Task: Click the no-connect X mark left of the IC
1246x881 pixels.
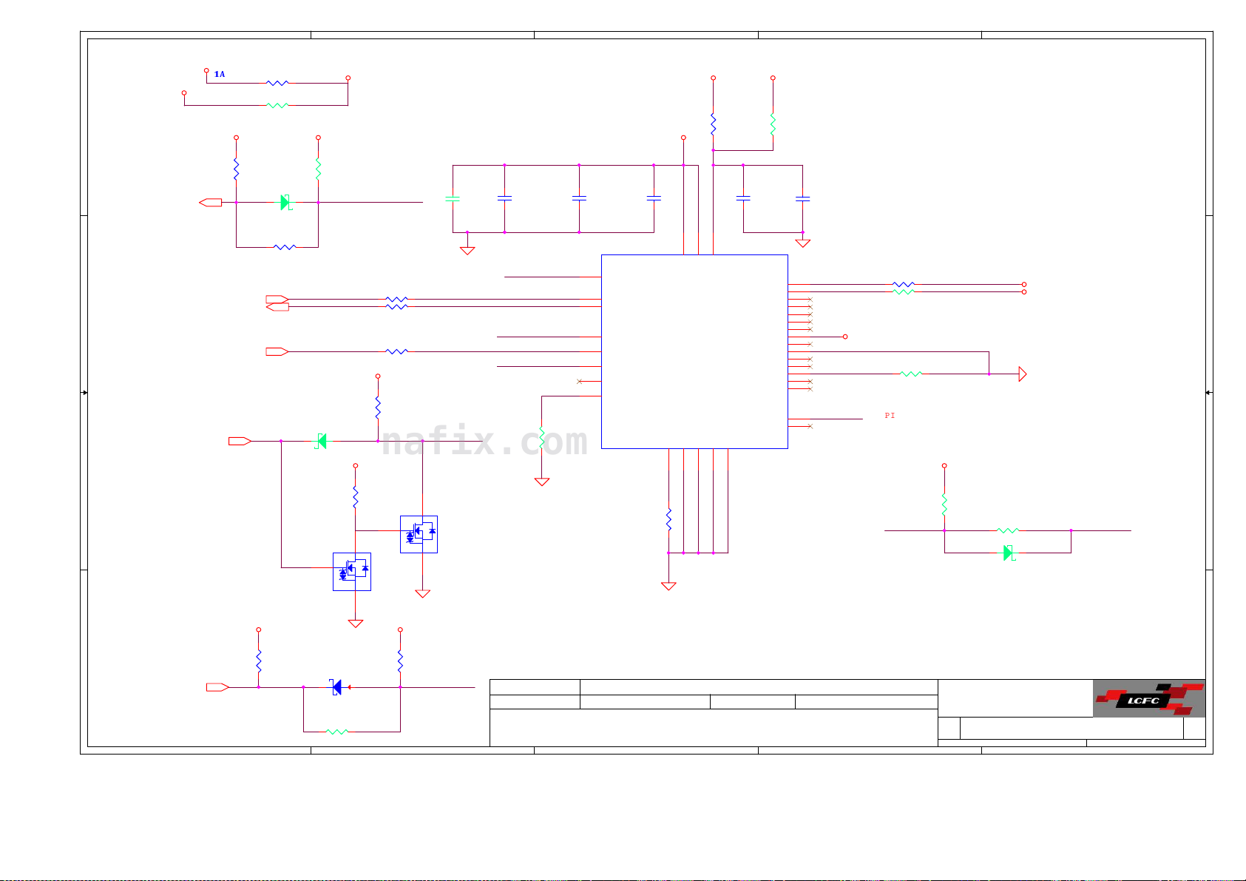Action: point(579,382)
